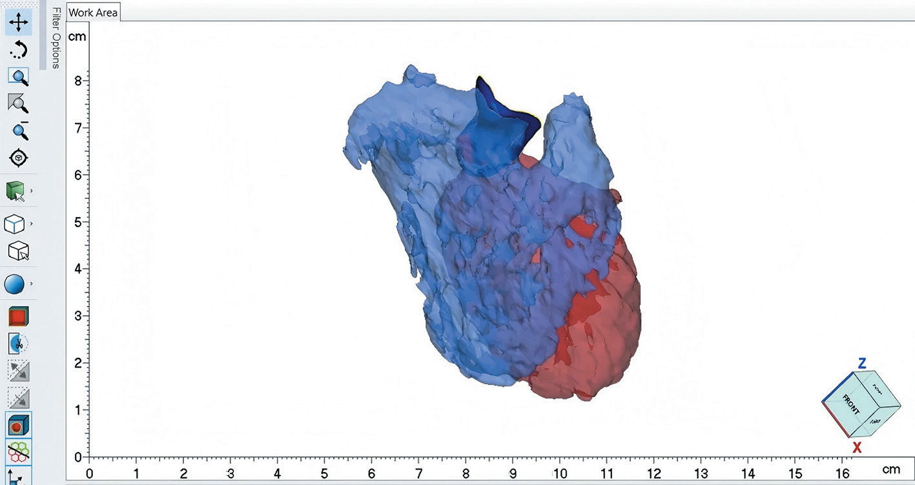Click the top face of orientation cube
915x485 pixels.
[x=878, y=388]
